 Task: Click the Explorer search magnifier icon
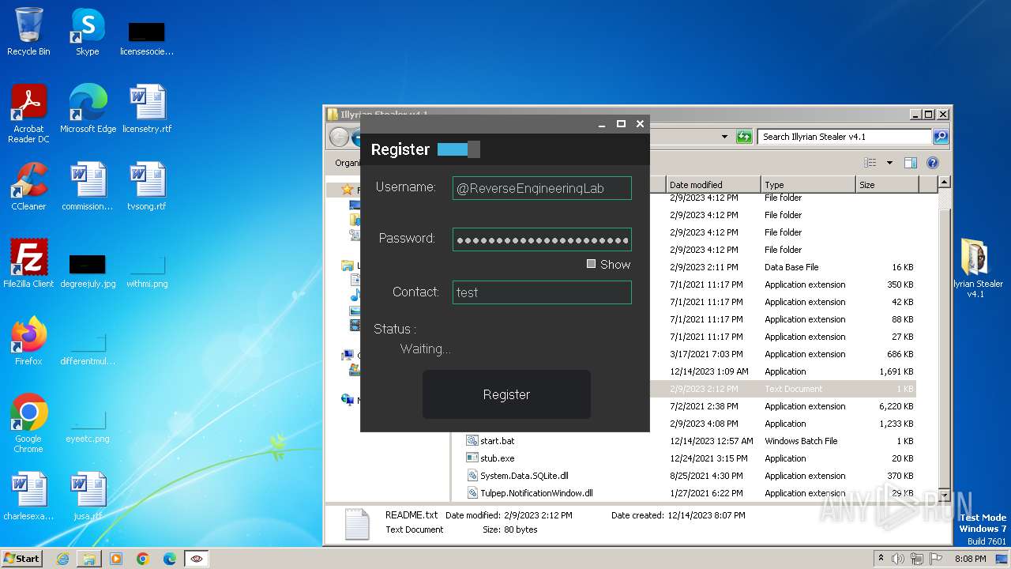coord(940,137)
